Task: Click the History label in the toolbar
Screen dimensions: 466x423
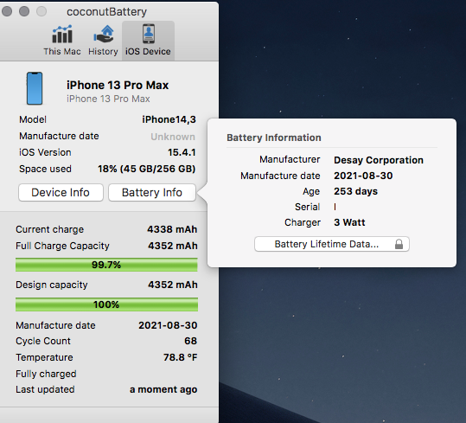Action: [x=103, y=51]
